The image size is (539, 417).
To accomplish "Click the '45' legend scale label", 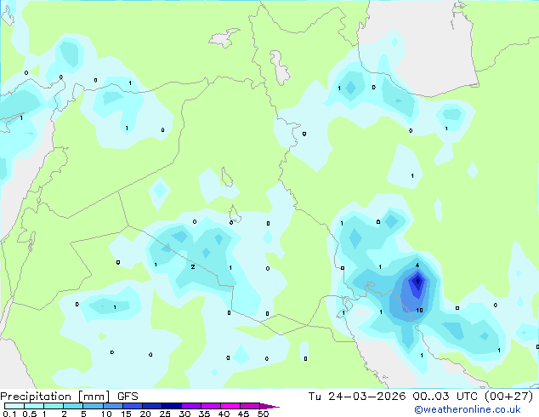I will pos(243,414).
